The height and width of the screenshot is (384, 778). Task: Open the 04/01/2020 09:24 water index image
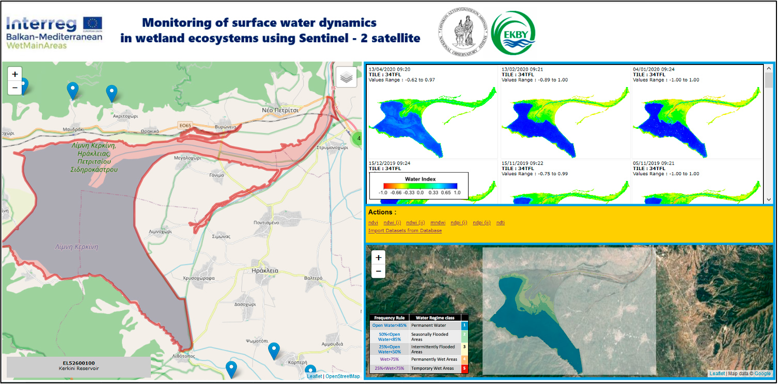point(696,121)
